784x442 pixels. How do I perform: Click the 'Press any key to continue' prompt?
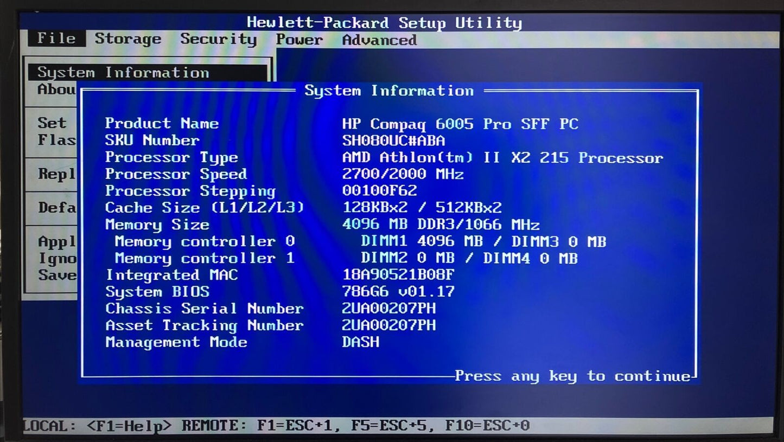pyautogui.click(x=572, y=376)
